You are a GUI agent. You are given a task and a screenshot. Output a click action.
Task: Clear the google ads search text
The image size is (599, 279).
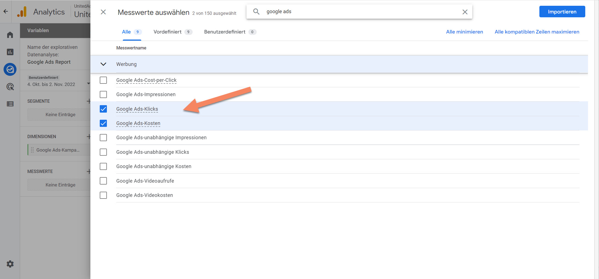[x=465, y=12]
